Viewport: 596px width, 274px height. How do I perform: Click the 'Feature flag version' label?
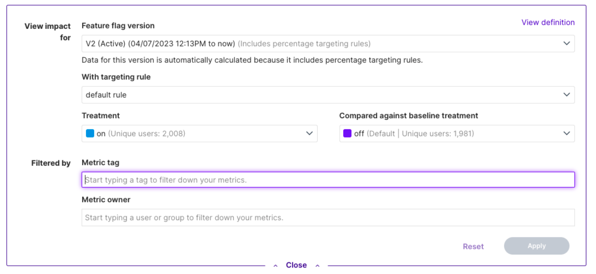118,26
